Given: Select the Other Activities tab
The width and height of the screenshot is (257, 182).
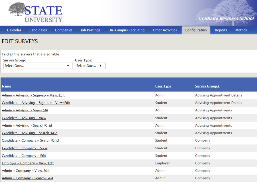Looking at the screenshot, I should [165, 30].
